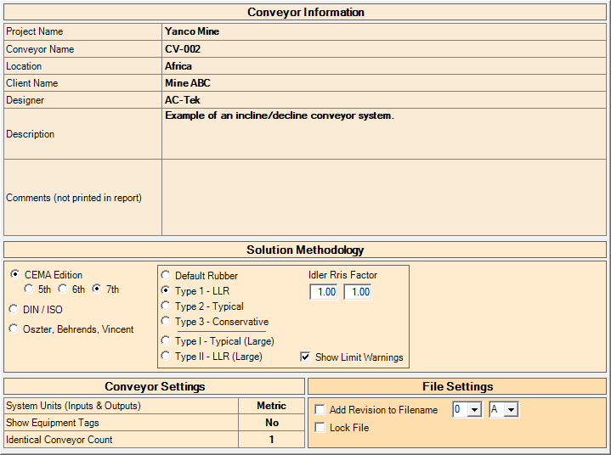Toggle Show Limit Warnings checkbox
This screenshot has width=611, height=455.
[306, 357]
